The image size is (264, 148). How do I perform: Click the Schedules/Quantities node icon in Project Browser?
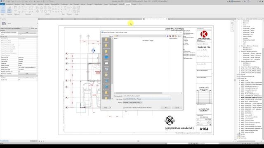tap(239, 76)
